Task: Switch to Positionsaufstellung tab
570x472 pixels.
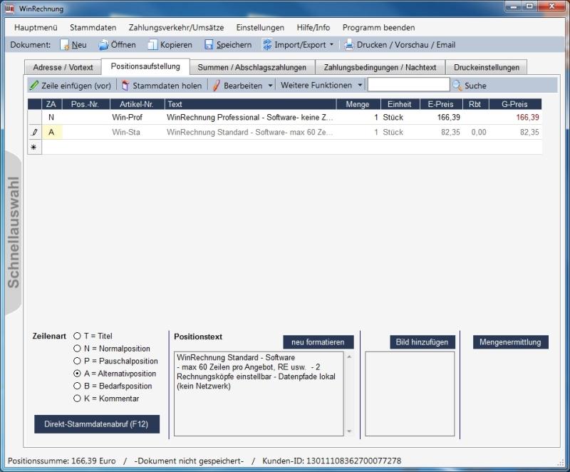Action: (145, 66)
